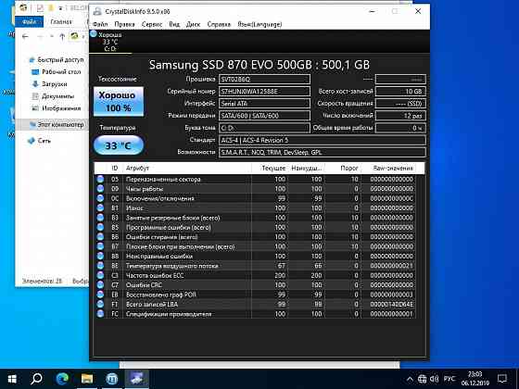Click the Текущее column header
Viewport: 519px width, 389px height.
270,168
